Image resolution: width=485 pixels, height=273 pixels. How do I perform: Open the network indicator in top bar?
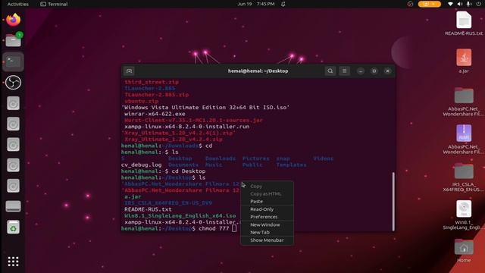pos(450,4)
